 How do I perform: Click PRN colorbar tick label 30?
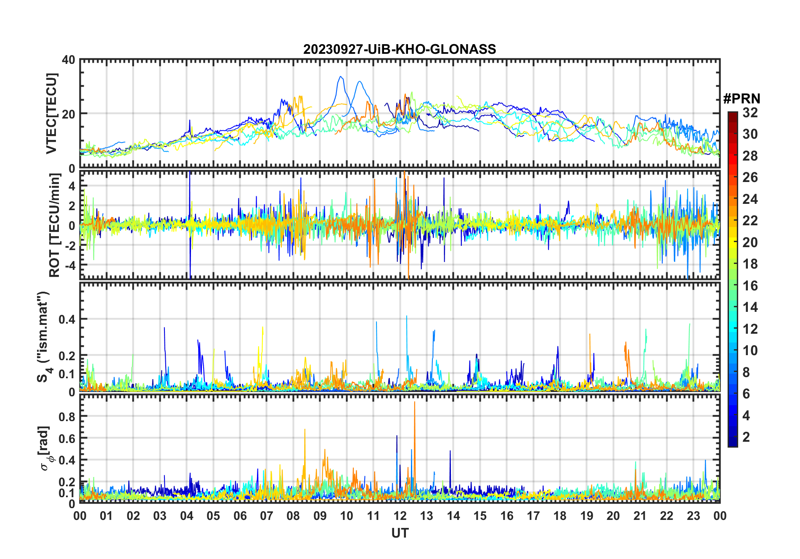coord(750,134)
